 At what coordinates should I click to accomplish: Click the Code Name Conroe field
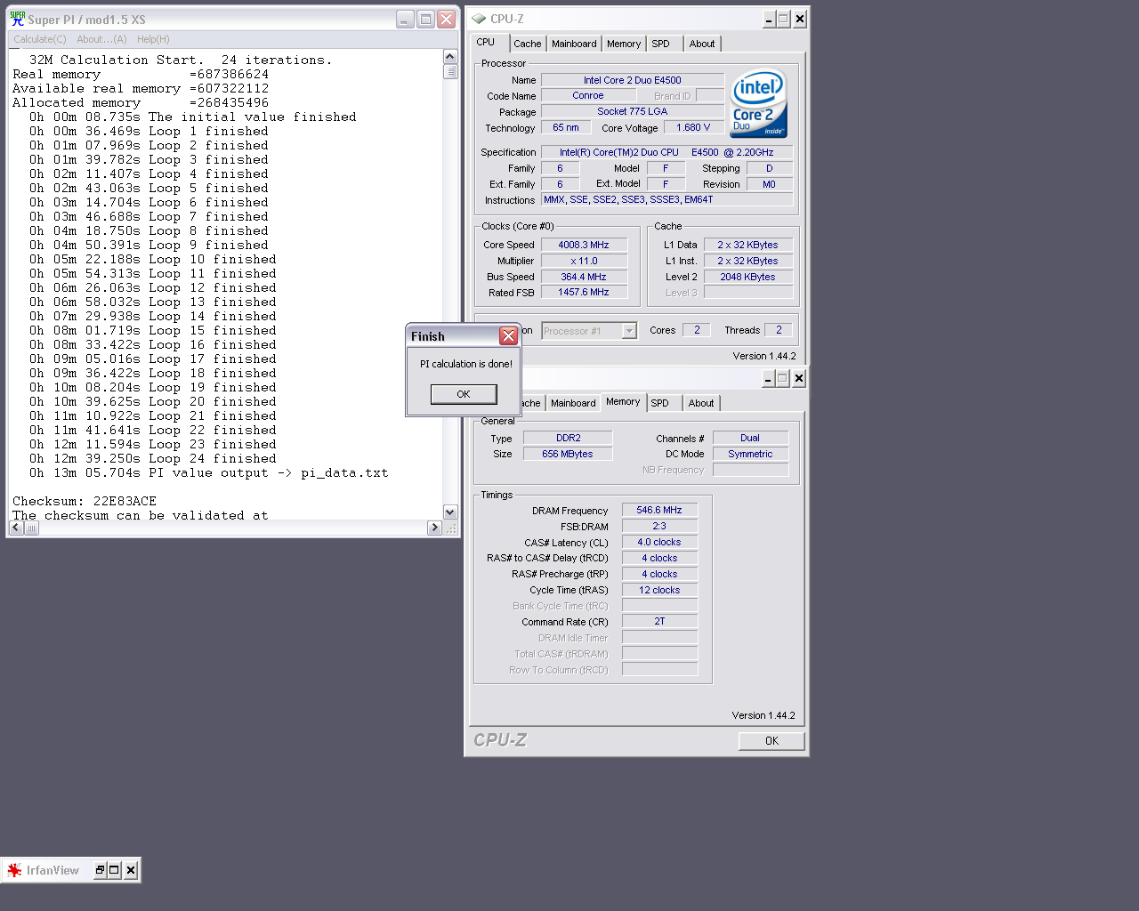(587, 96)
